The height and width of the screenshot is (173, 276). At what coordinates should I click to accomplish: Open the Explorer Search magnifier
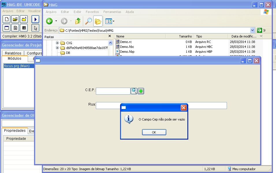[x=88, y=21]
